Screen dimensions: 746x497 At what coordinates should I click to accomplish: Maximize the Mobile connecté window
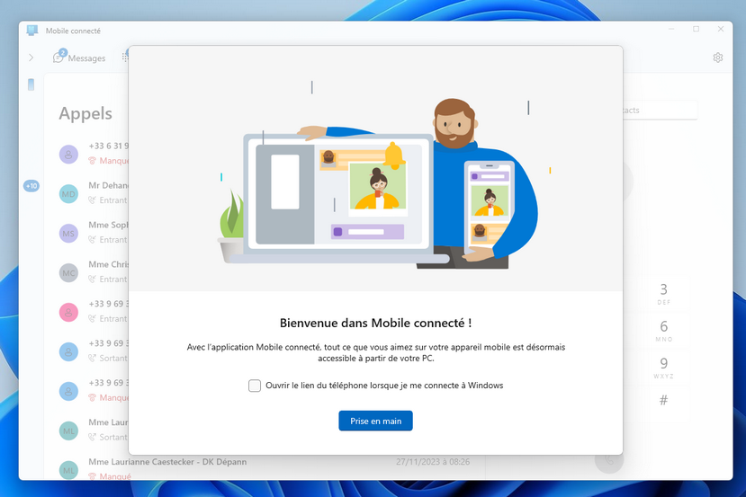pyautogui.click(x=696, y=29)
